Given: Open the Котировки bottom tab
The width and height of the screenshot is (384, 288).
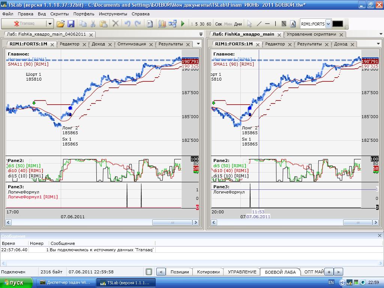Looking at the screenshot, I should tap(208, 272).
